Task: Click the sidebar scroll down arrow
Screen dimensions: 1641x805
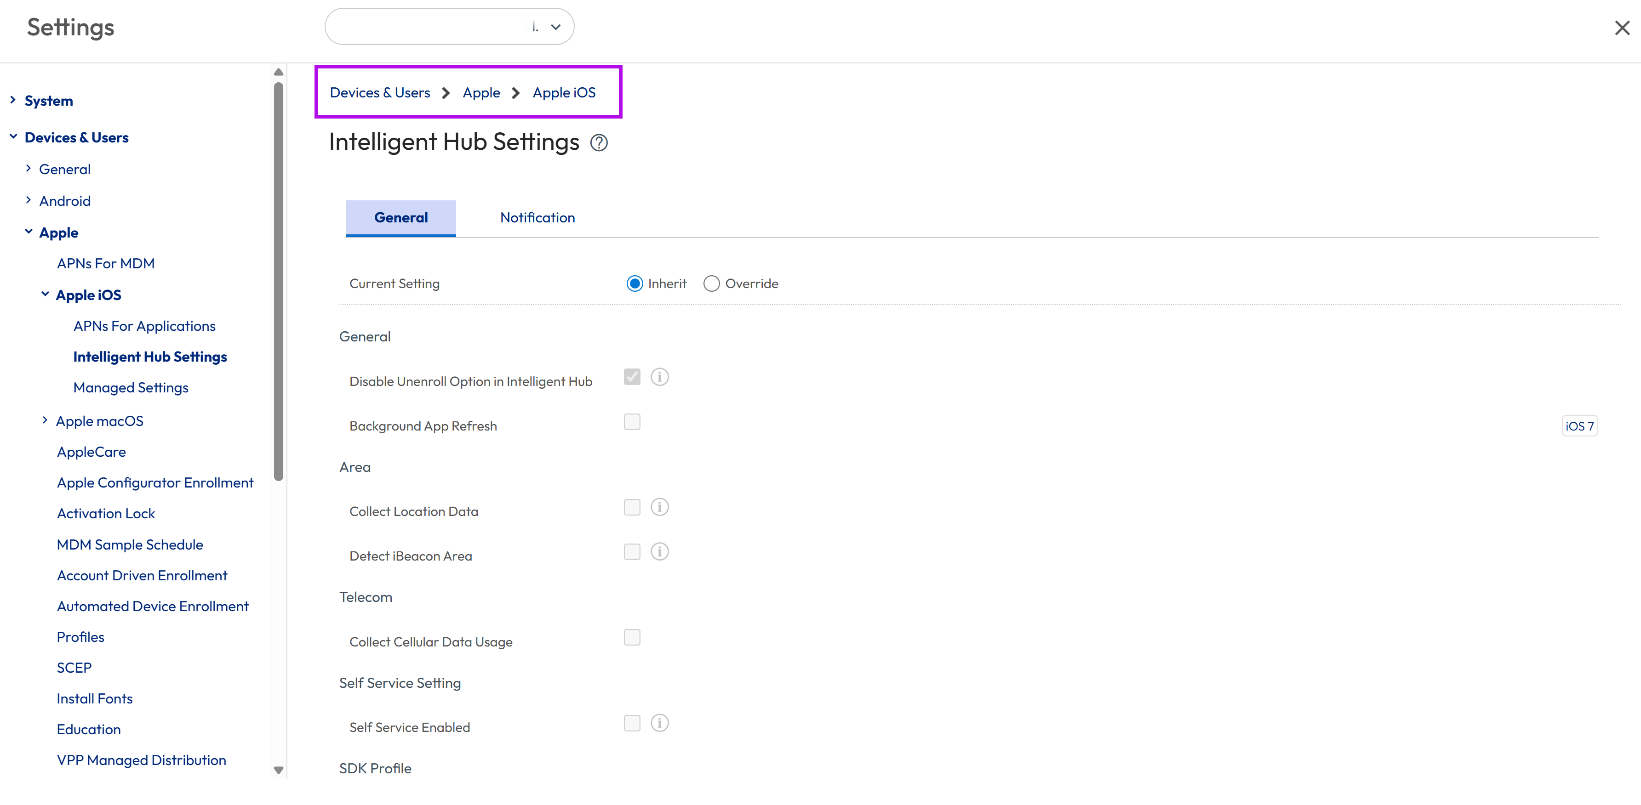Action: (x=278, y=770)
